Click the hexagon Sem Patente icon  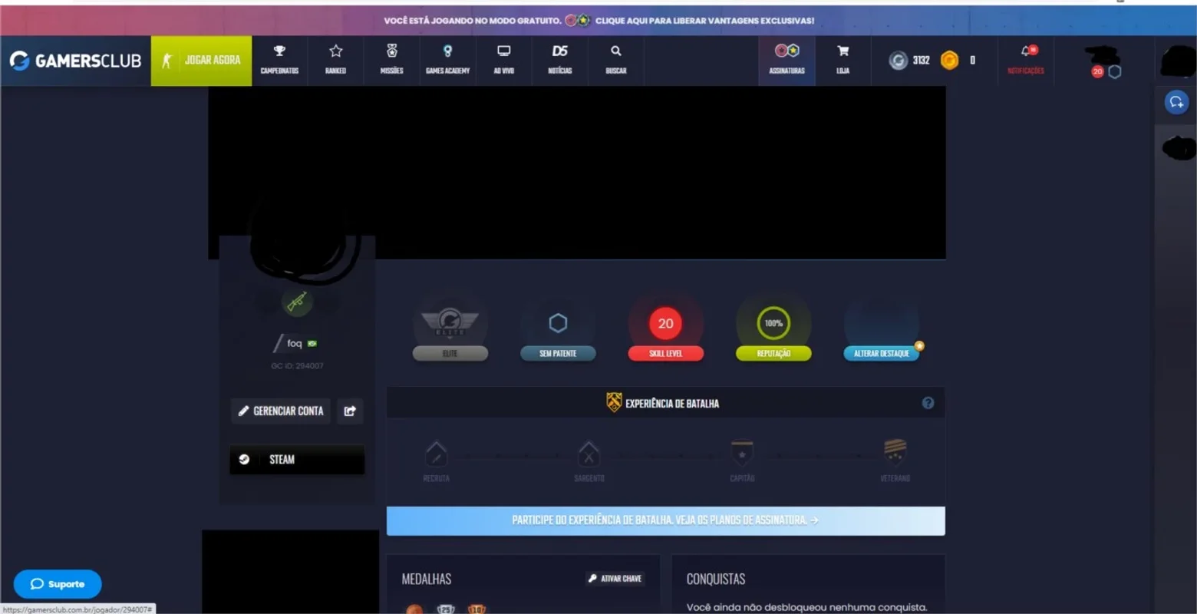pyautogui.click(x=558, y=323)
